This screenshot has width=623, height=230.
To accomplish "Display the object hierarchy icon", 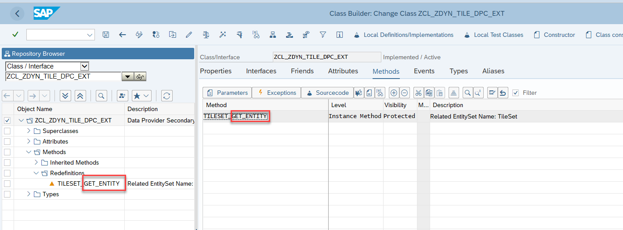I will pos(272,35).
